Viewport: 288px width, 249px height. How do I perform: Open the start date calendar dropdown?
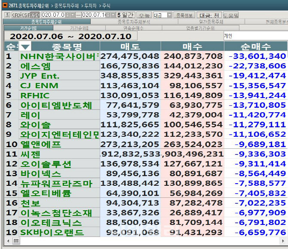coord(73,15)
